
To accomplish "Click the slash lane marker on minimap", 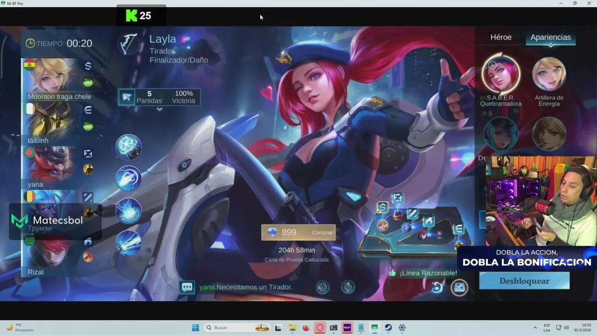I will [413, 214].
